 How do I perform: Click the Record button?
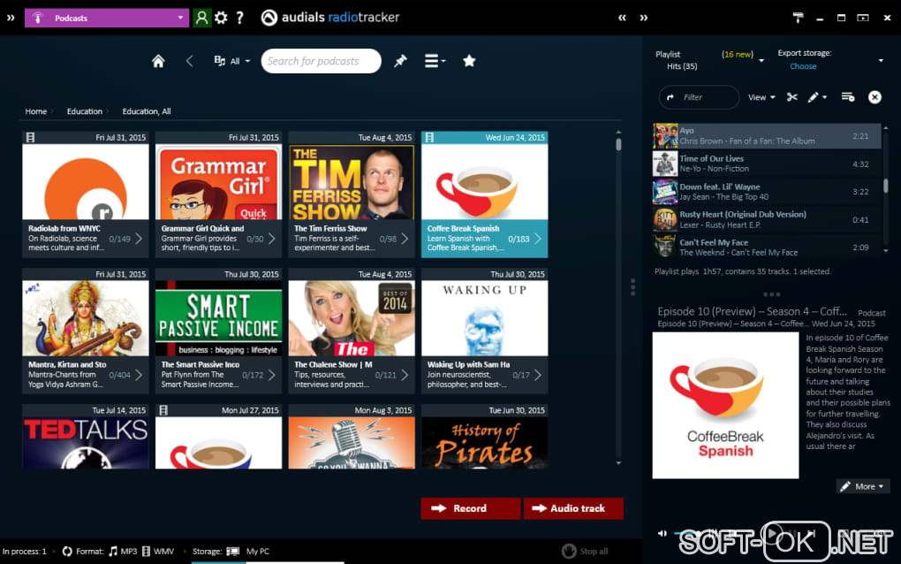[x=471, y=508]
